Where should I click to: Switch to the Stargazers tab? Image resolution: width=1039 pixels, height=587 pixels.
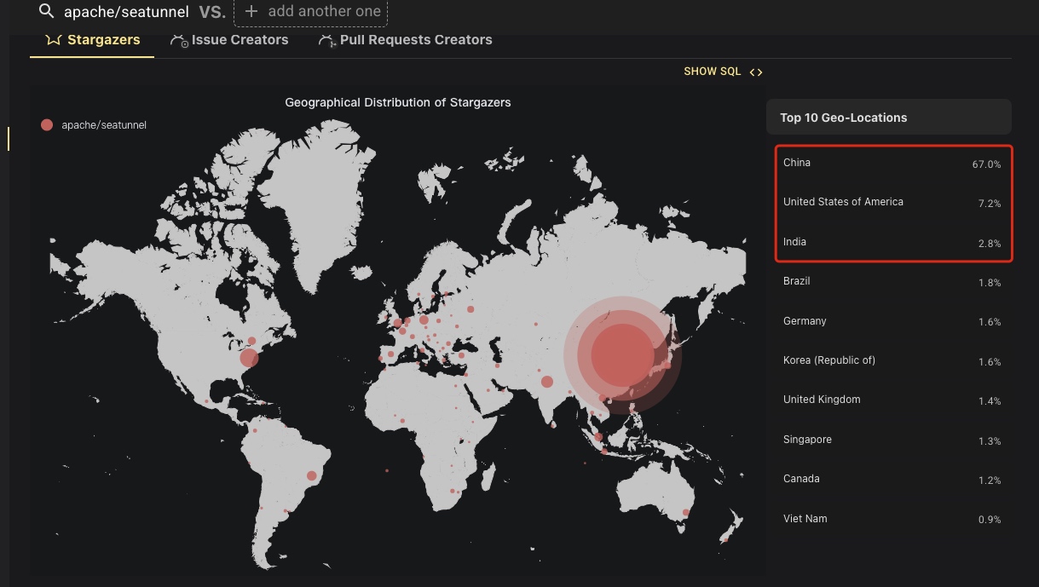pyautogui.click(x=103, y=40)
